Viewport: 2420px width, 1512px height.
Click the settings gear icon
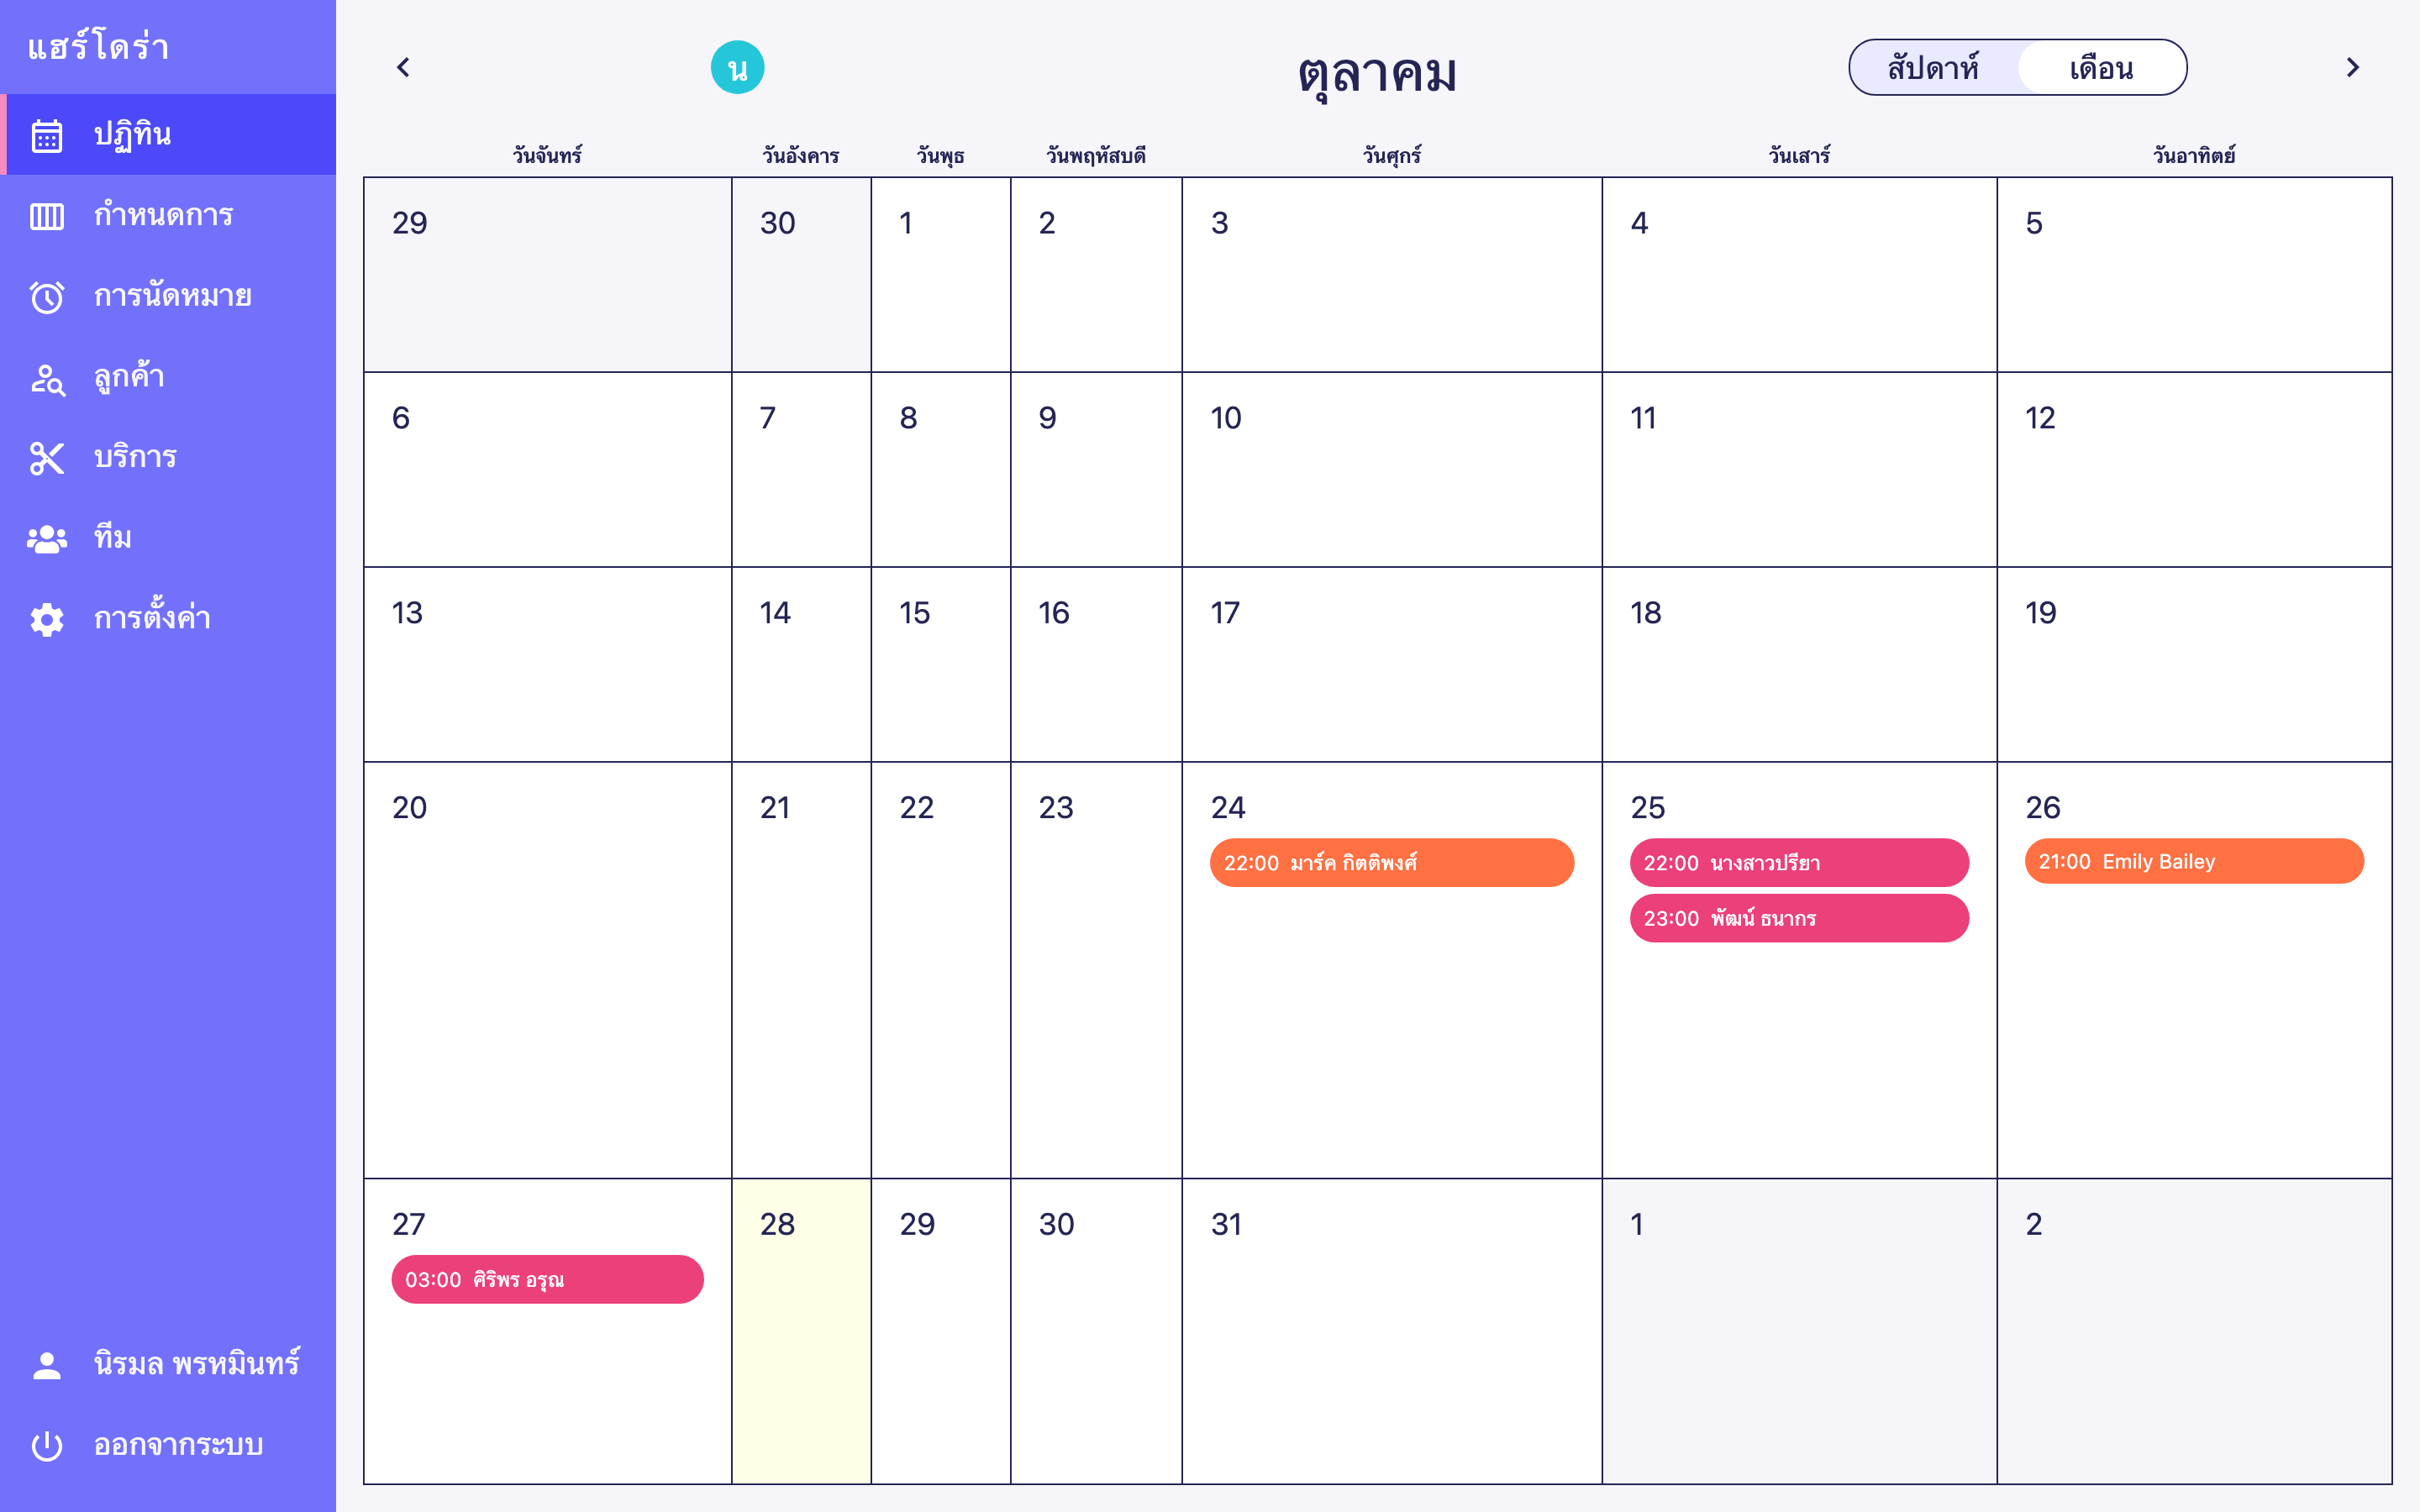[47, 619]
